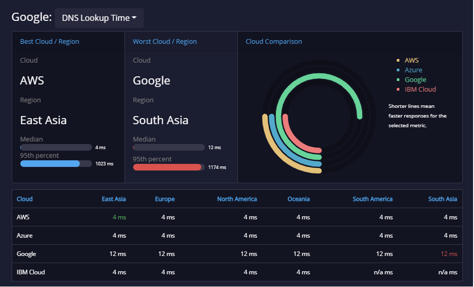This screenshot has width=474, height=287.
Task: Click the Cloud Comparison heading
Action: click(x=274, y=41)
